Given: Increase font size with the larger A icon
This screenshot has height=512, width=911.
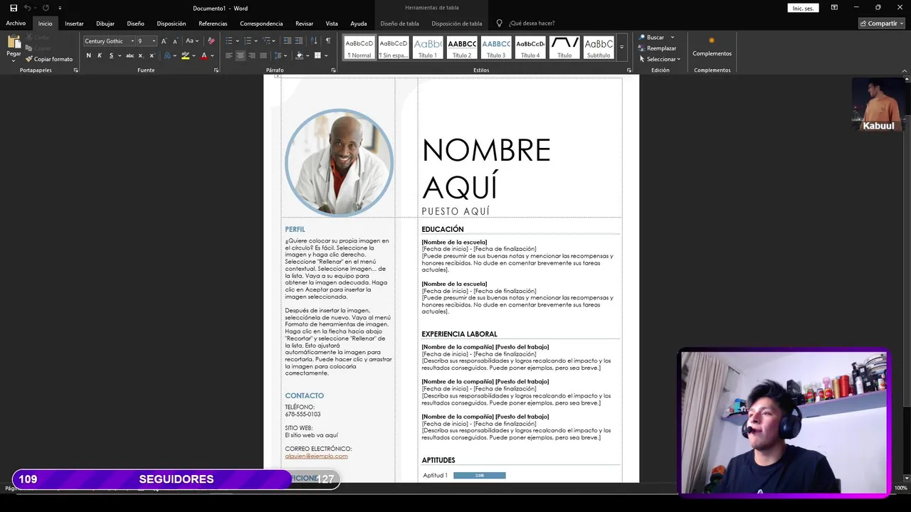Looking at the screenshot, I should click(164, 41).
